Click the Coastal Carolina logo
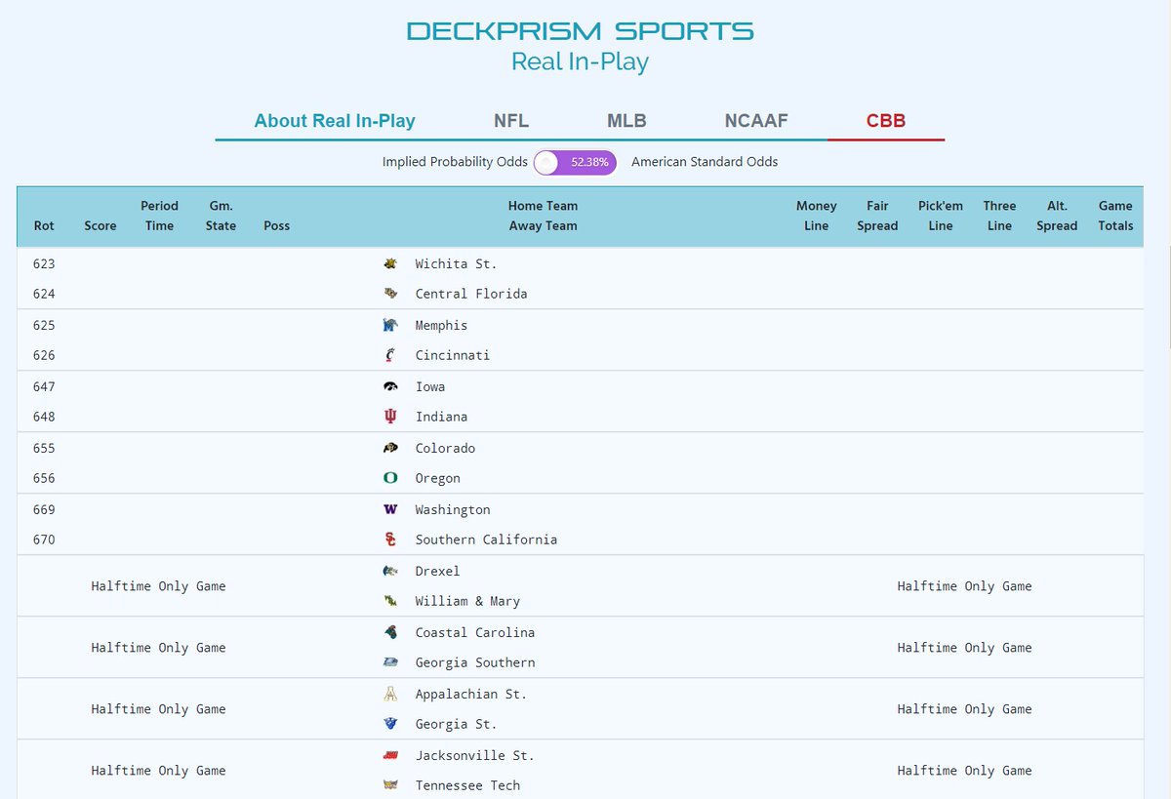Screen dimensions: 1171x799 click(x=390, y=632)
